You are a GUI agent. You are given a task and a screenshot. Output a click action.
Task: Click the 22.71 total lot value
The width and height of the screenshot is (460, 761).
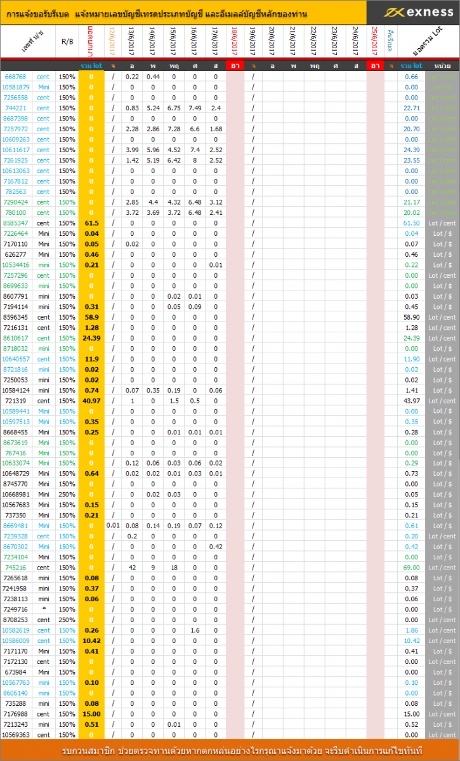click(x=411, y=108)
